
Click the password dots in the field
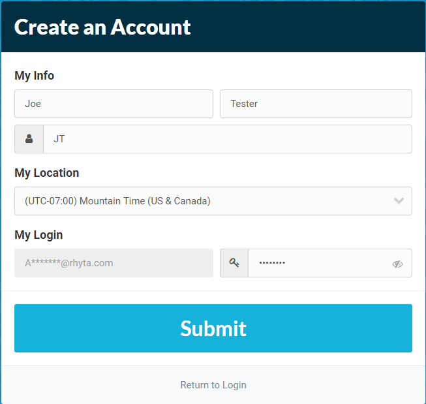pos(272,263)
